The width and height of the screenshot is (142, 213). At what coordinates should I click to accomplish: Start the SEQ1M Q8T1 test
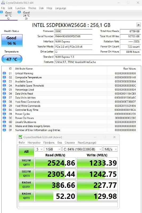[26, 162]
